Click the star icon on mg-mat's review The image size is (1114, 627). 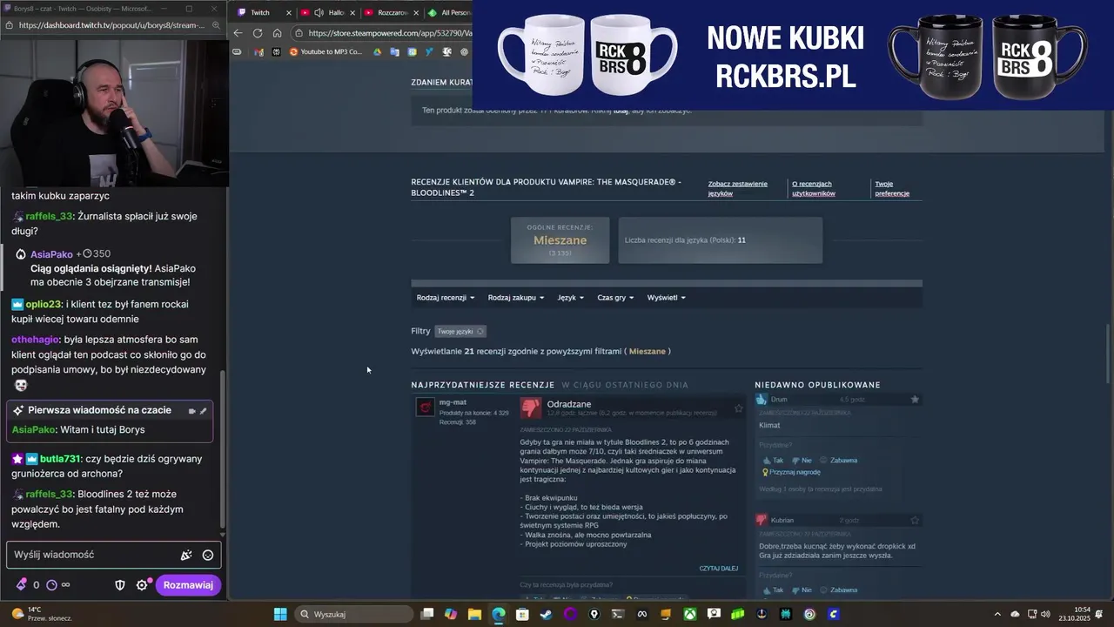[738, 408]
